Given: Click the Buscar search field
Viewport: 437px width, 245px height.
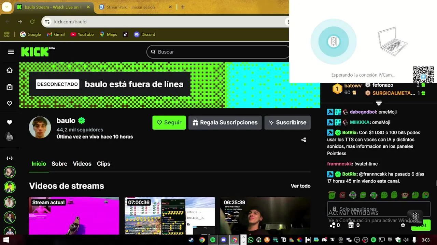Looking at the screenshot, I should 218,52.
